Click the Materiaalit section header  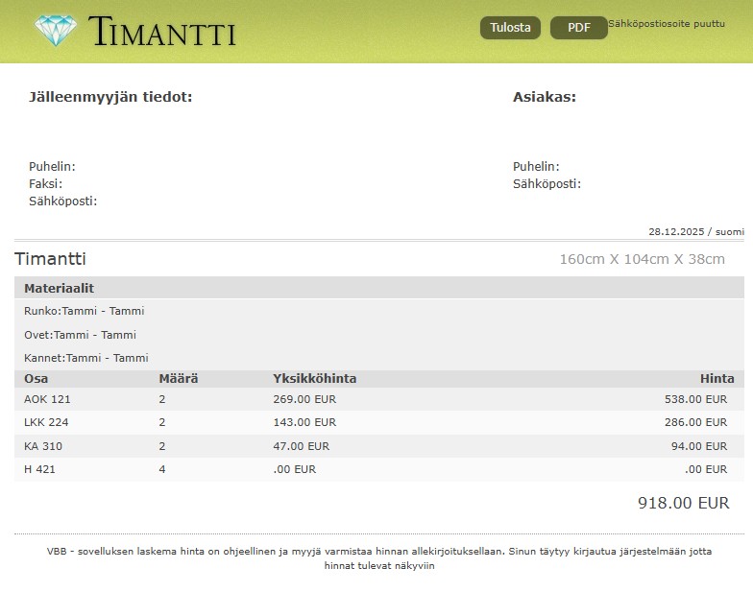(x=59, y=288)
